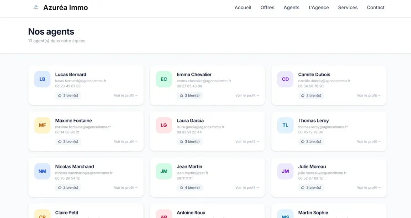Screen dimensions: 411x218
Task: Click email lucas.bernard@agenceimmo.fr
Action: tap(80, 81)
